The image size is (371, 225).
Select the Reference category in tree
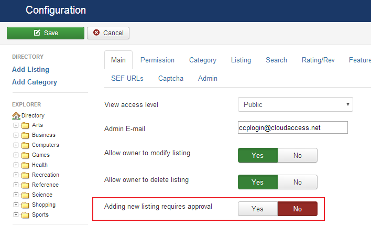click(45, 185)
